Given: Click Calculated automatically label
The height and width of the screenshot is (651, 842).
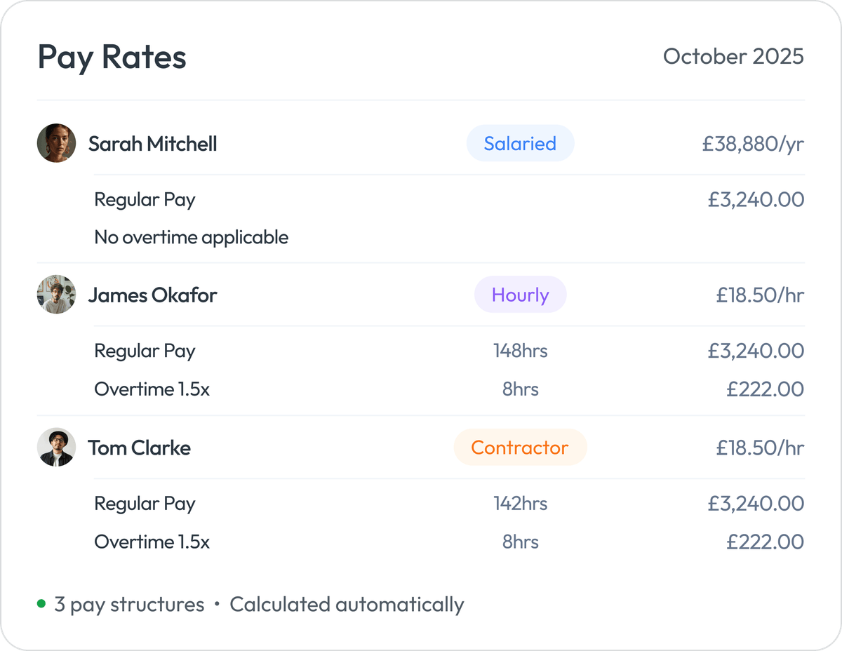Looking at the screenshot, I should click(347, 604).
